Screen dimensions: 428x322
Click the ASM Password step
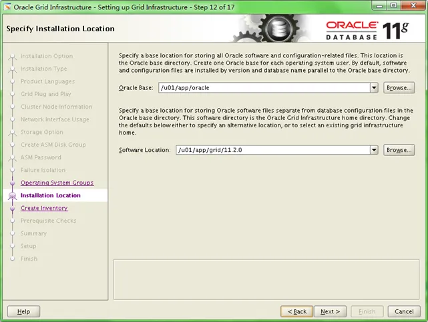coord(41,157)
